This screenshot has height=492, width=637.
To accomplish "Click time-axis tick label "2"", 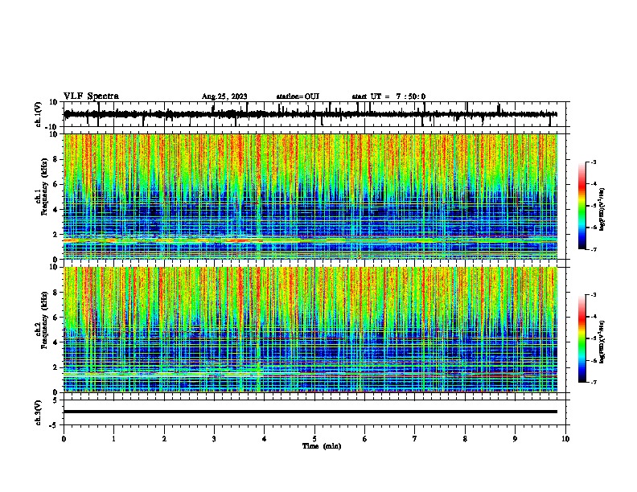I will (164, 439).
